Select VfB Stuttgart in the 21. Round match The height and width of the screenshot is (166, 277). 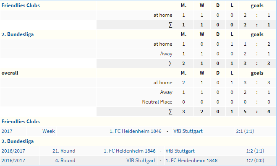(x=180, y=151)
